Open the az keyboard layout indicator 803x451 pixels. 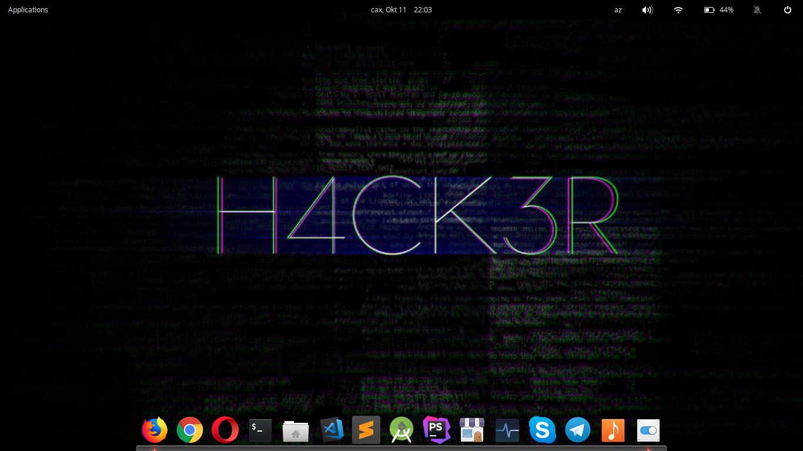[618, 9]
